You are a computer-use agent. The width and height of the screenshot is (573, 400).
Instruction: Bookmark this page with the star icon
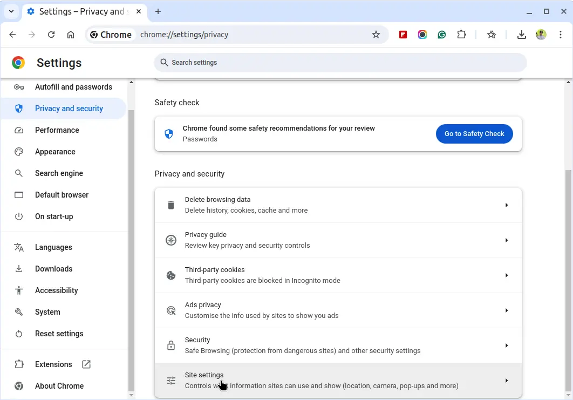376,35
